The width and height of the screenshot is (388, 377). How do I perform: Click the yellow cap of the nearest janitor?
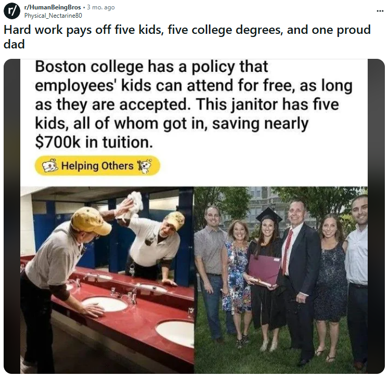(91, 219)
